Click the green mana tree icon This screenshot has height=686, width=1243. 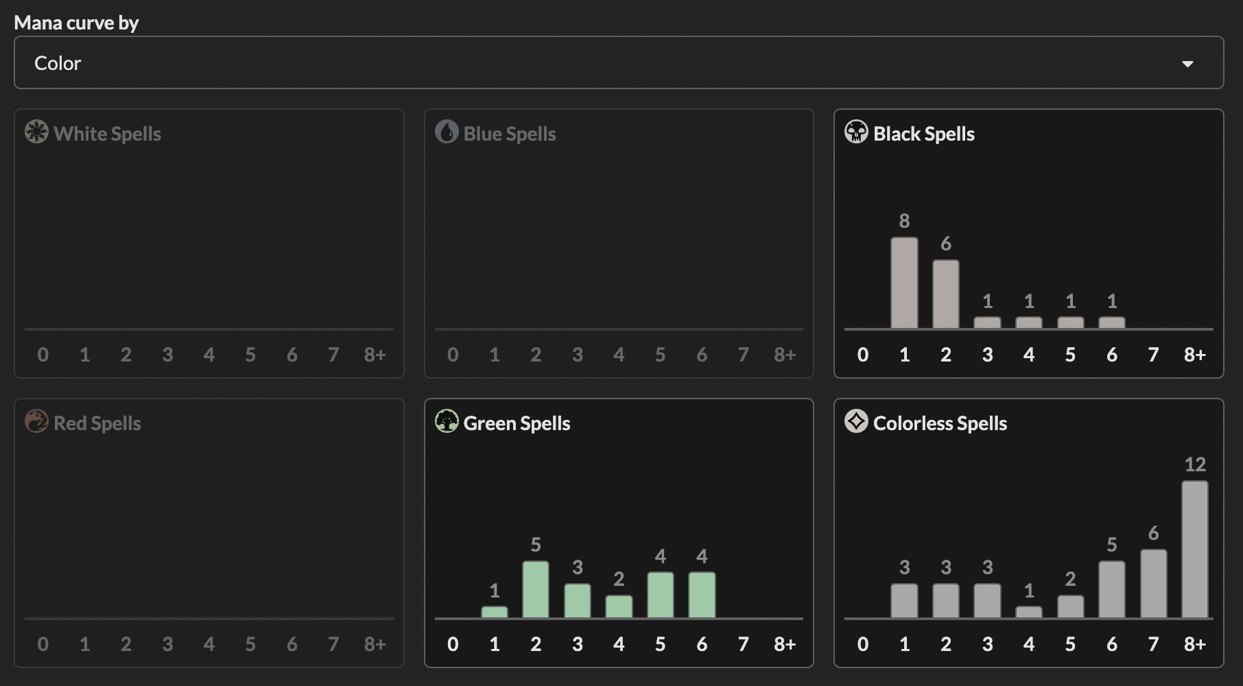447,421
